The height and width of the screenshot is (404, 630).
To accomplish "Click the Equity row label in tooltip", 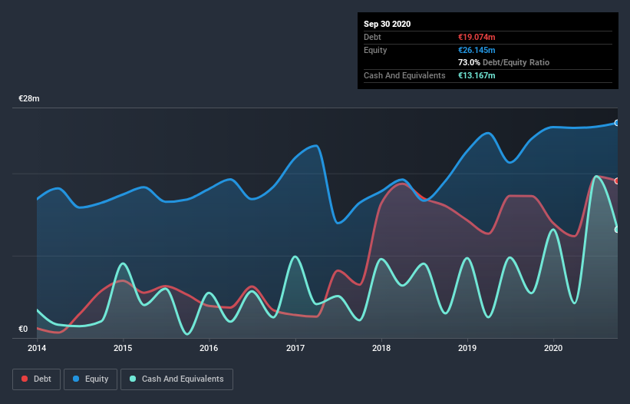I will click(x=375, y=50).
